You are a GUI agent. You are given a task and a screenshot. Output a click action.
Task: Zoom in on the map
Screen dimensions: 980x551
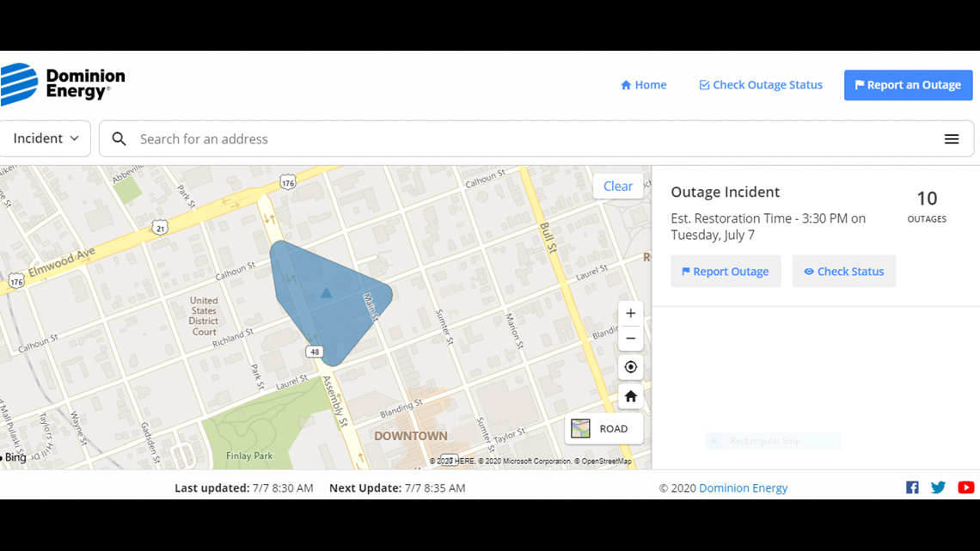631,314
